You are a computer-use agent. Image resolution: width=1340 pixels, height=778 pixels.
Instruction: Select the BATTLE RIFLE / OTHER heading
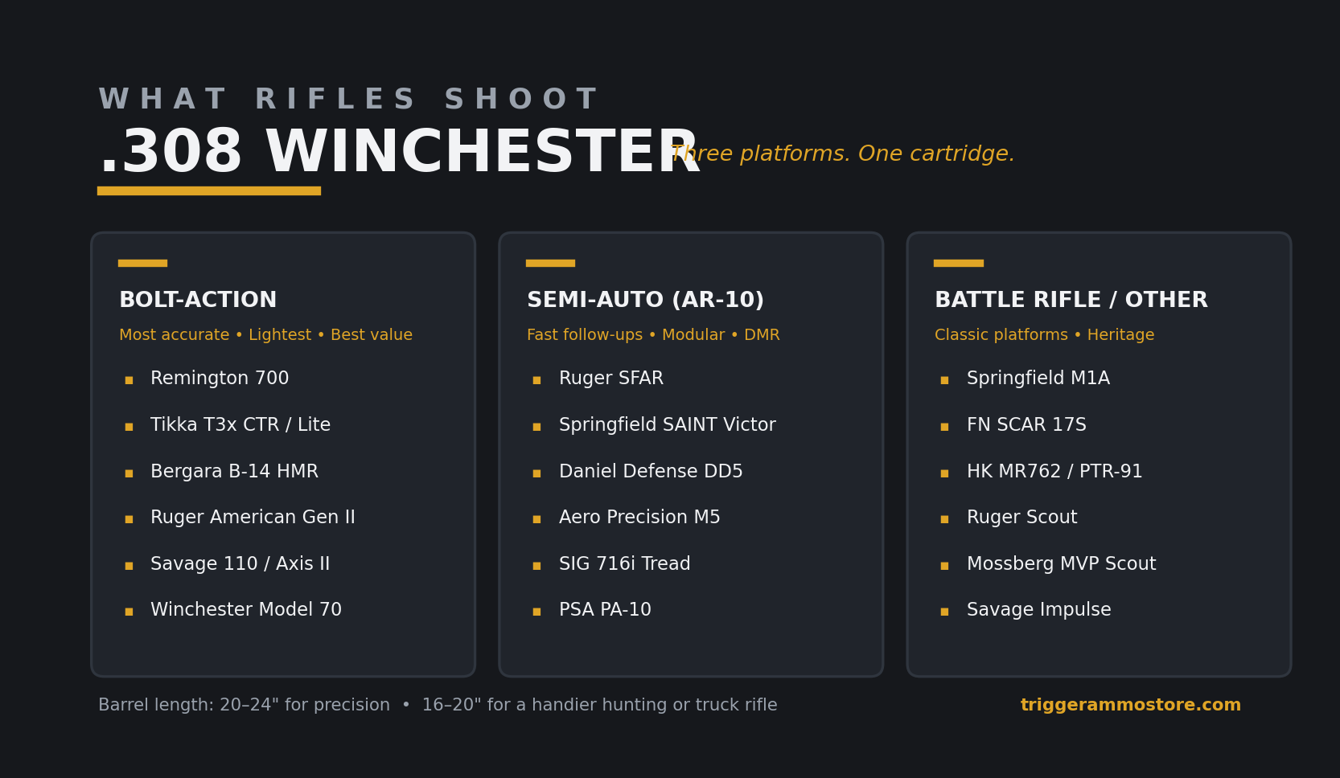[x=1071, y=300]
